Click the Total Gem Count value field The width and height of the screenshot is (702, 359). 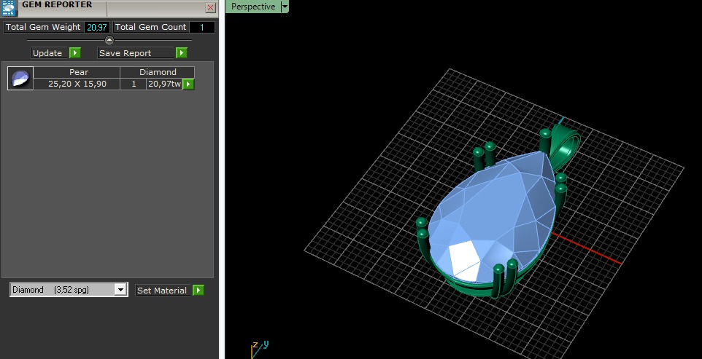pyautogui.click(x=202, y=27)
